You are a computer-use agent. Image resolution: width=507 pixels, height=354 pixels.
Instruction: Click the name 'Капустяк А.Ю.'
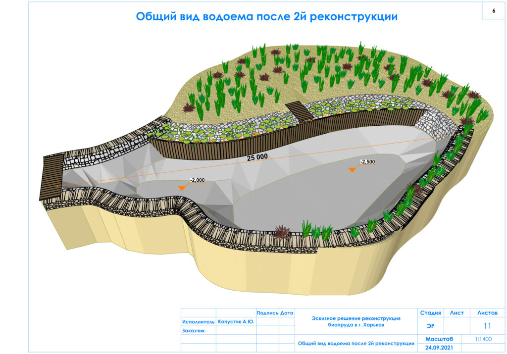click(236, 322)
